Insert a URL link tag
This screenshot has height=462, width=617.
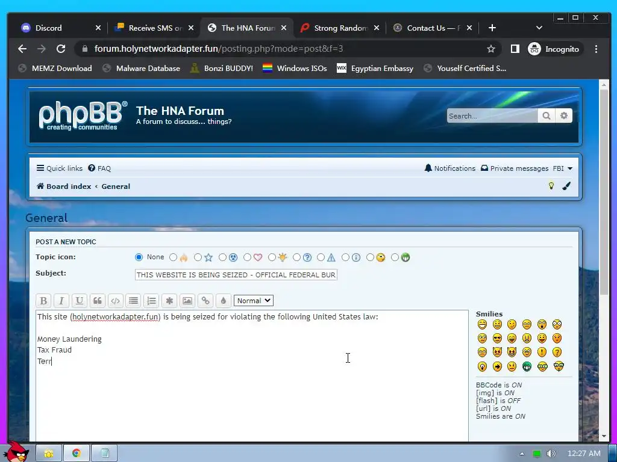pyautogui.click(x=205, y=301)
